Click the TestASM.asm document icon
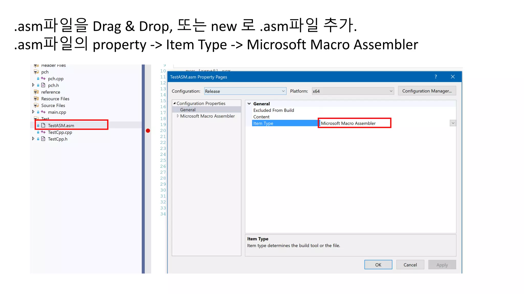The height and width of the screenshot is (294, 524). pyautogui.click(x=43, y=125)
